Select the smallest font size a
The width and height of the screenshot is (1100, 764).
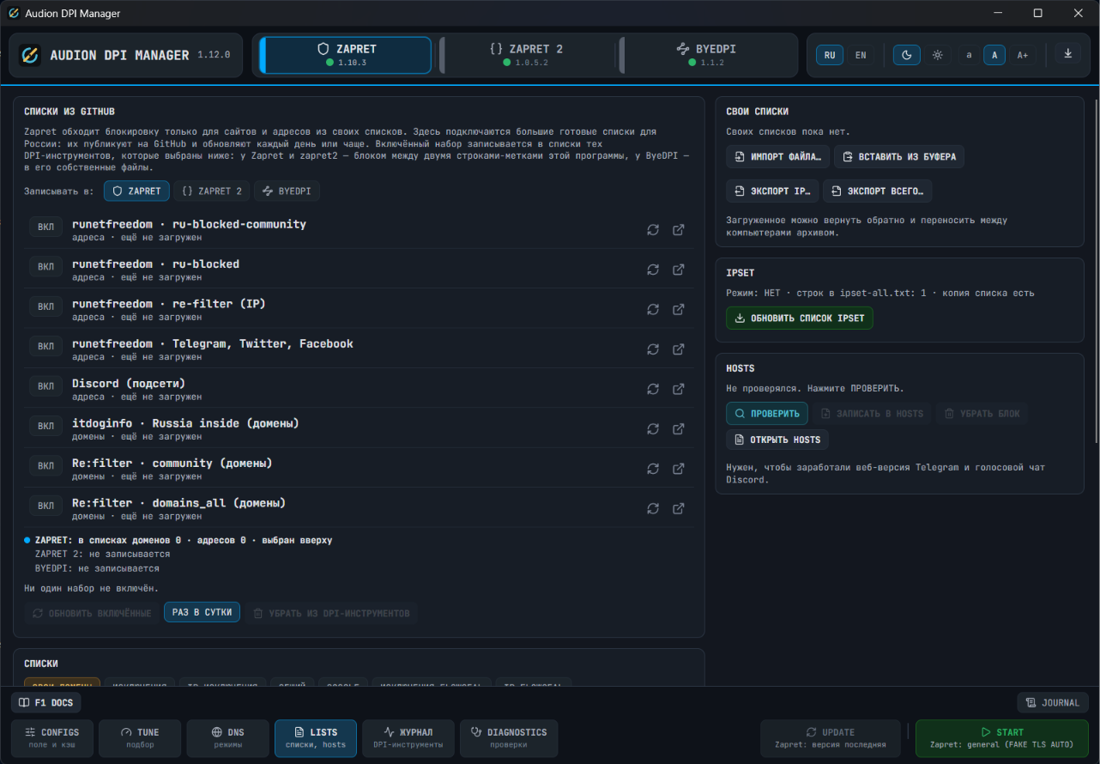[970, 55]
